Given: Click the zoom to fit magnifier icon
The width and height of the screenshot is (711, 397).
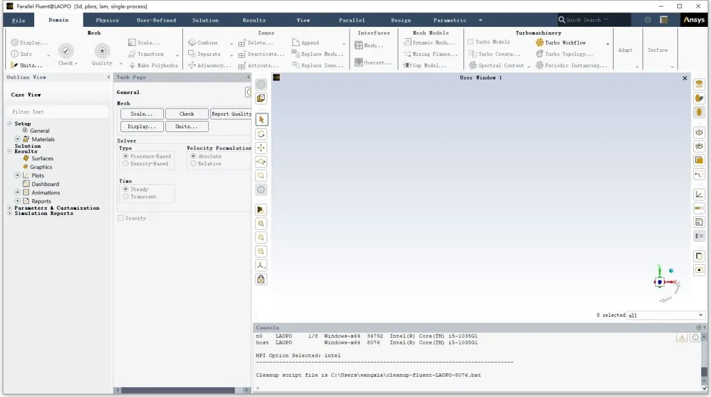Looking at the screenshot, I should (x=261, y=176).
